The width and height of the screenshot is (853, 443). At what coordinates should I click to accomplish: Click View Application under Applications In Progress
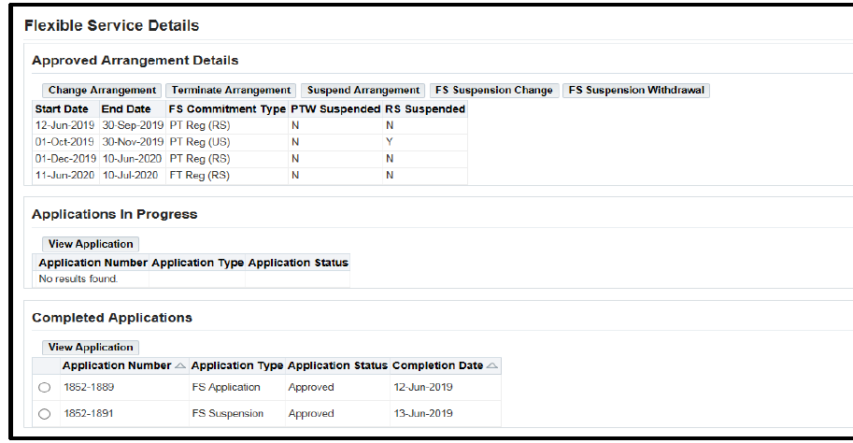click(91, 244)
